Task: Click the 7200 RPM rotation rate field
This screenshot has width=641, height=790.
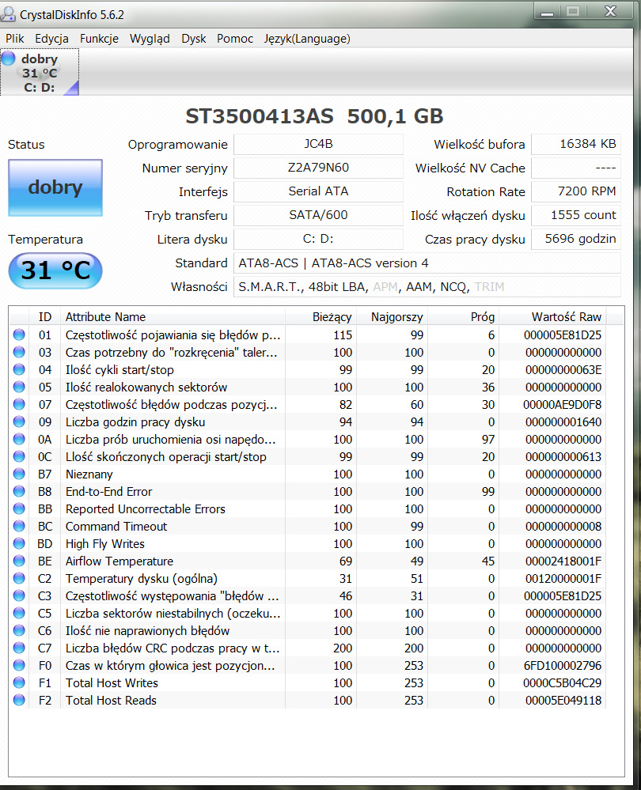Action: tap(576, 191)
